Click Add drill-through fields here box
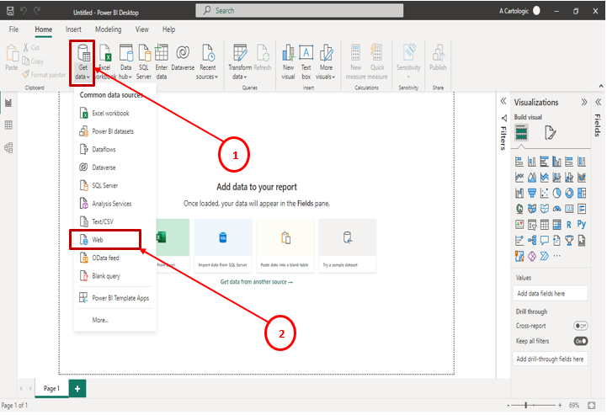The width and height of the screenshot is (607, 415). (x=550, y=359)
